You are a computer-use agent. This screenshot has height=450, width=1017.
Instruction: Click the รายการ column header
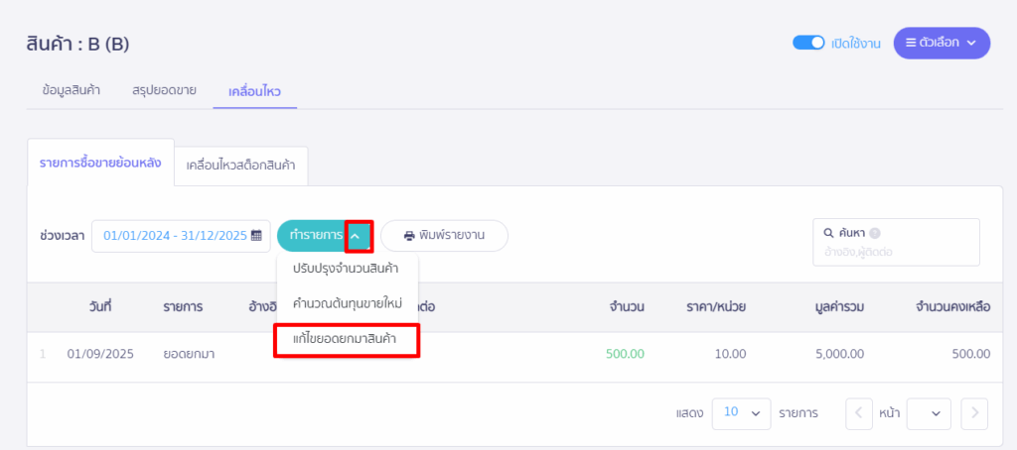(x=183, y=307)
